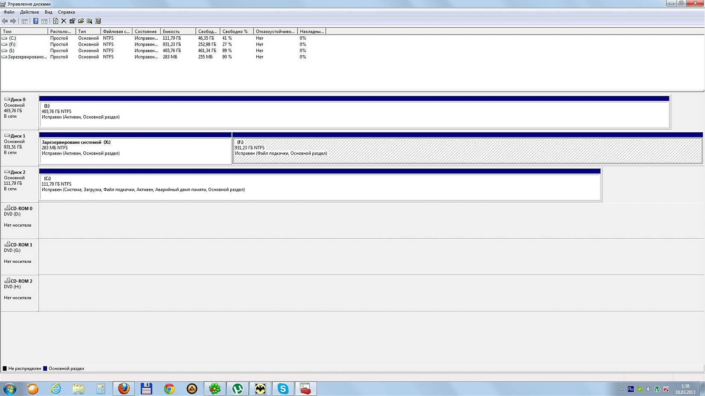Click the Kaspersky icon in the tray
The width and height of the screenshot is (705, 396).
(x=666, y=389)
